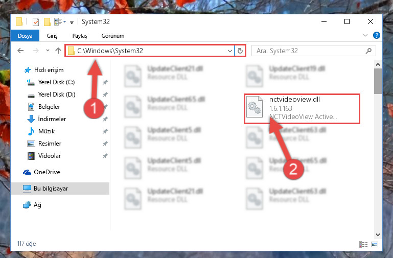Click the Back navigation arrow
393x258 pixels.
(20, 51)
